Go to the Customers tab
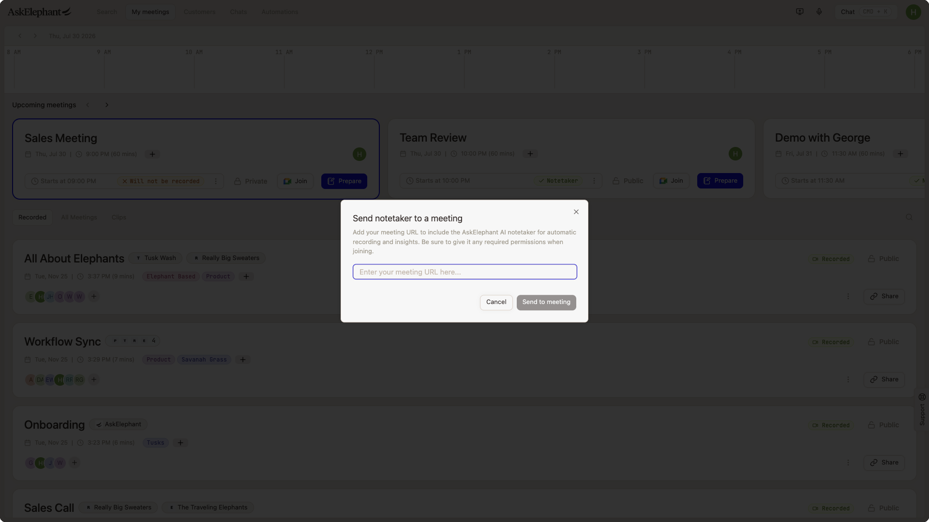 pos(199,12)
